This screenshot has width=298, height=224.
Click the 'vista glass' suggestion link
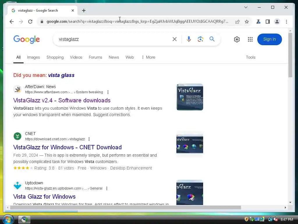pyautogui.click(x=61, y=75)
